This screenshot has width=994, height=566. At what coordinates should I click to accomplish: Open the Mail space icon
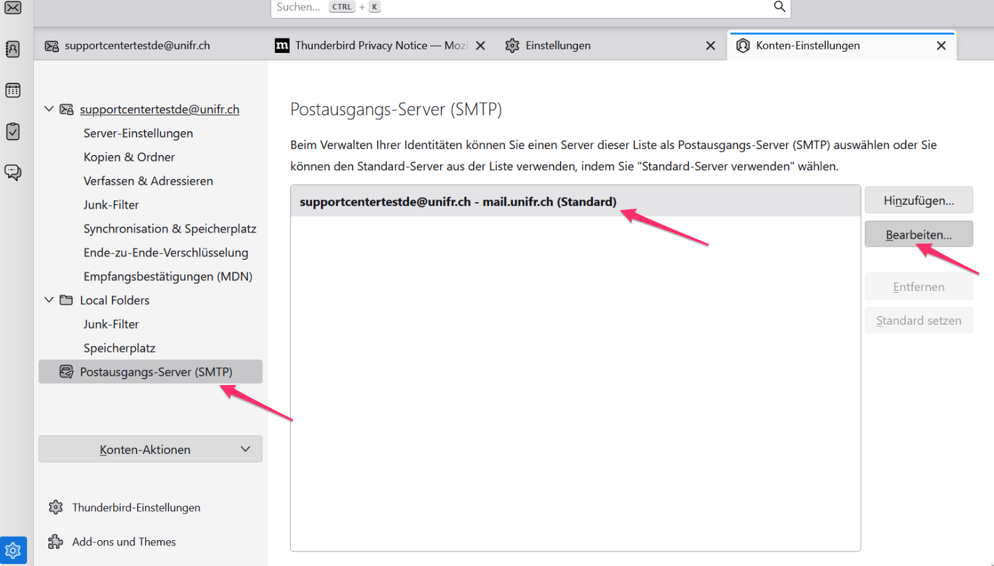(x=13, y=8)
